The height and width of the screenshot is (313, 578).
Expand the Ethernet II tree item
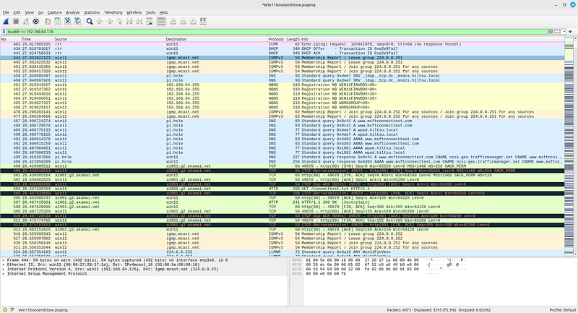(x=4, y=265)
